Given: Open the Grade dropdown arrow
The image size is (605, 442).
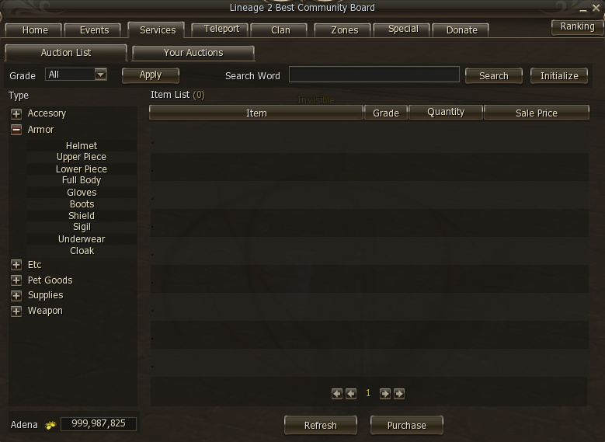Looking at the screenshot, I should click(x=101, y=74).
